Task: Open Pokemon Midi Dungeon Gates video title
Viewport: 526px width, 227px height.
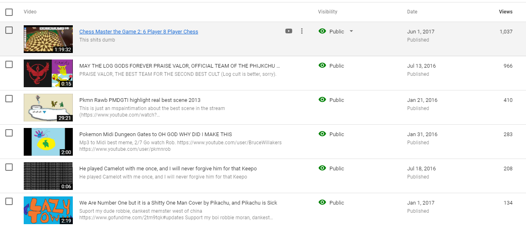Action: (156, 134)
